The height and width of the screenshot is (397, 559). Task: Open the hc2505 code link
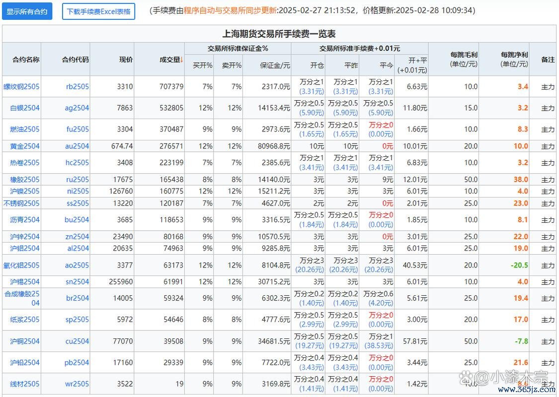(78, 163)
